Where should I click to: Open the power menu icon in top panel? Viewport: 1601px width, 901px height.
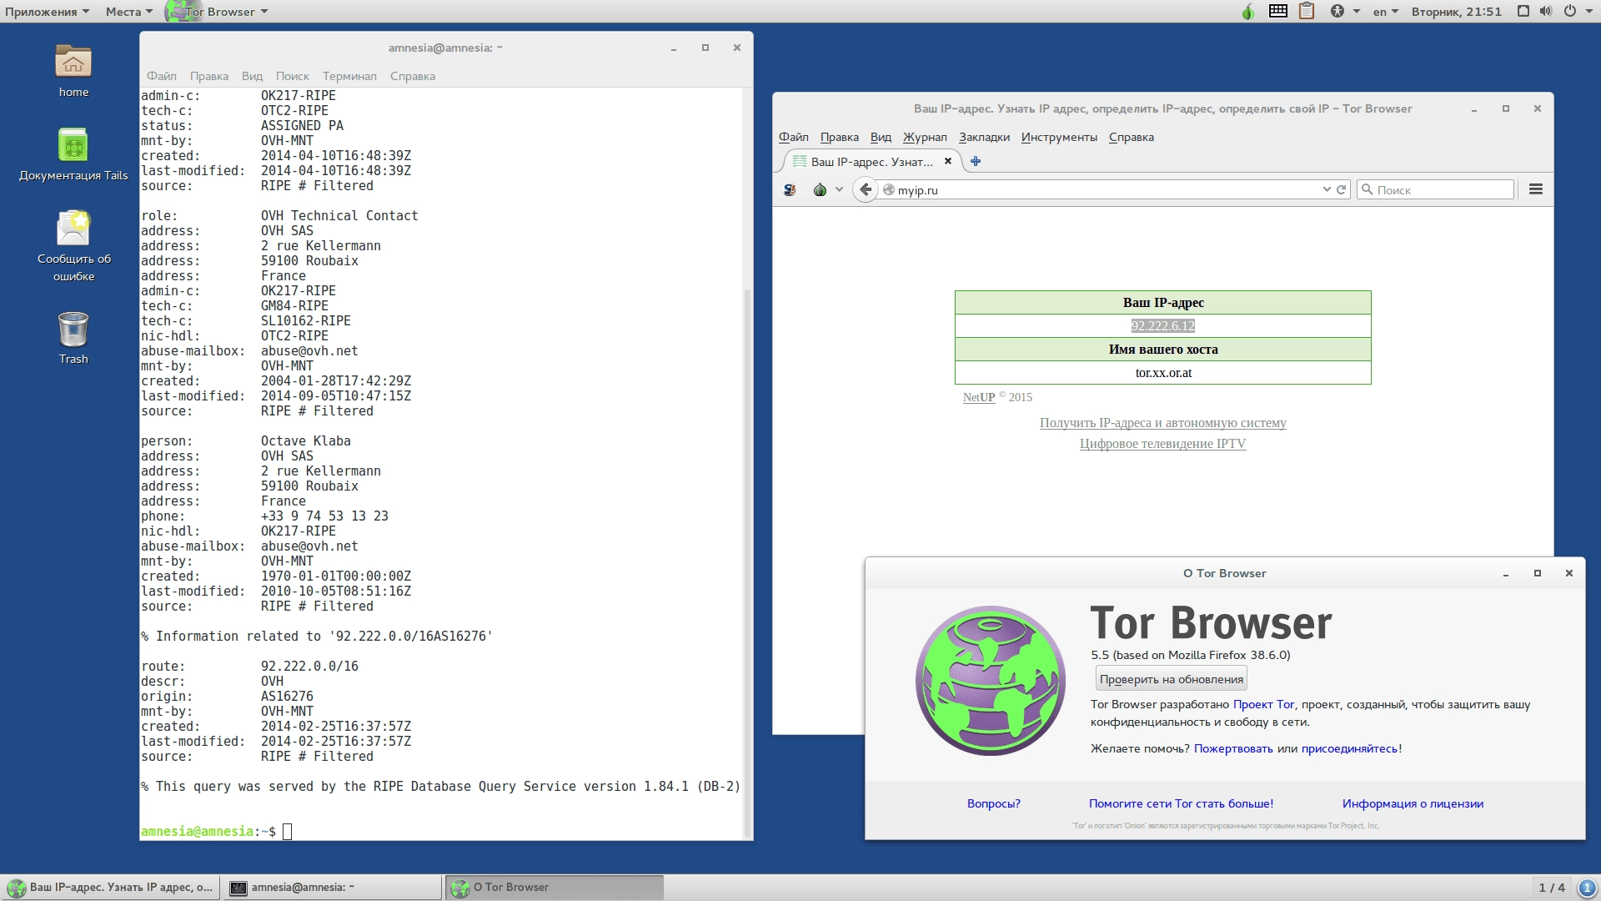(x=1569, y=11)
